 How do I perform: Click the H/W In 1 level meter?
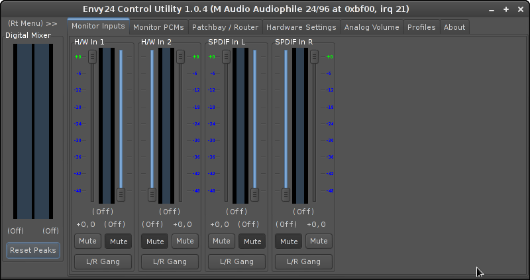(107, 125)
